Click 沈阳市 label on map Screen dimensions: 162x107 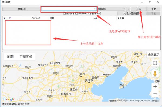tap(138, 54)
